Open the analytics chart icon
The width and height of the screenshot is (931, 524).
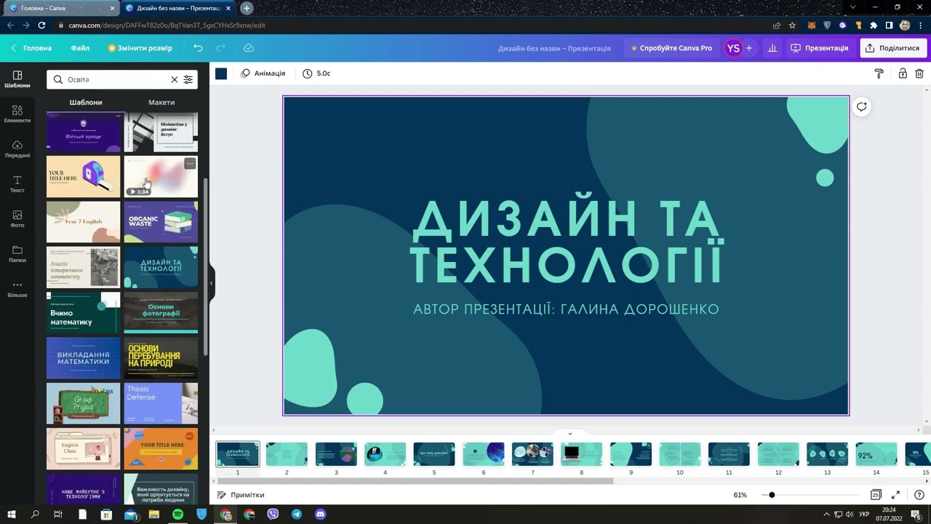tap(772, 48)
